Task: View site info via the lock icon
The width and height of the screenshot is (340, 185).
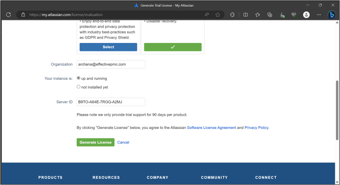Action: click(x=23, y=15)
